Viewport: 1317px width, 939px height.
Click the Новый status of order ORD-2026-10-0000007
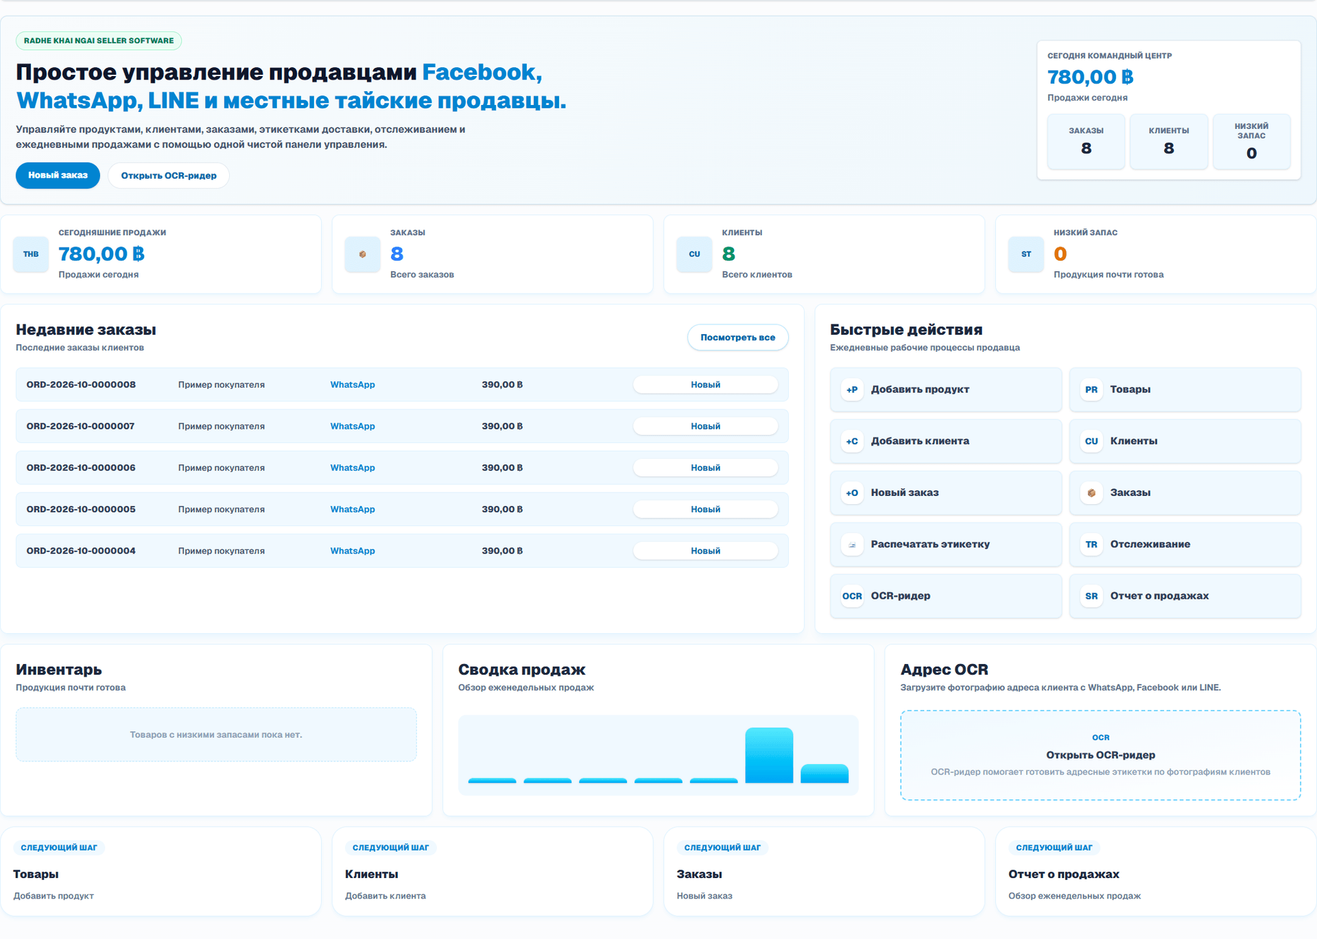point(705,427)
